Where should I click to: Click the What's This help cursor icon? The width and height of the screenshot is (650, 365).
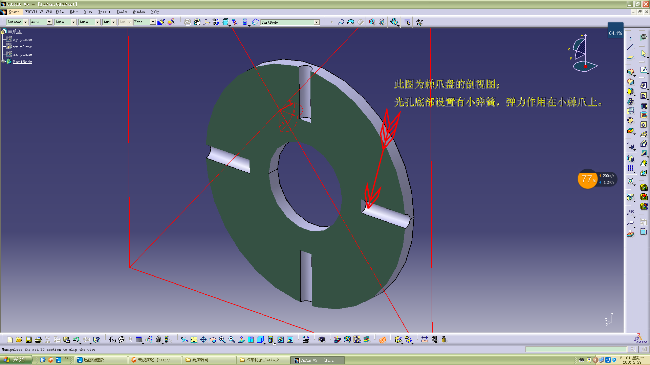96,340
